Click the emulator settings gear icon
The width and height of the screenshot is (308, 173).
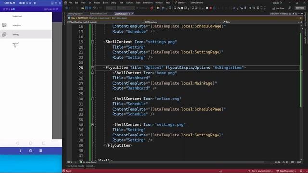(35, 3)
